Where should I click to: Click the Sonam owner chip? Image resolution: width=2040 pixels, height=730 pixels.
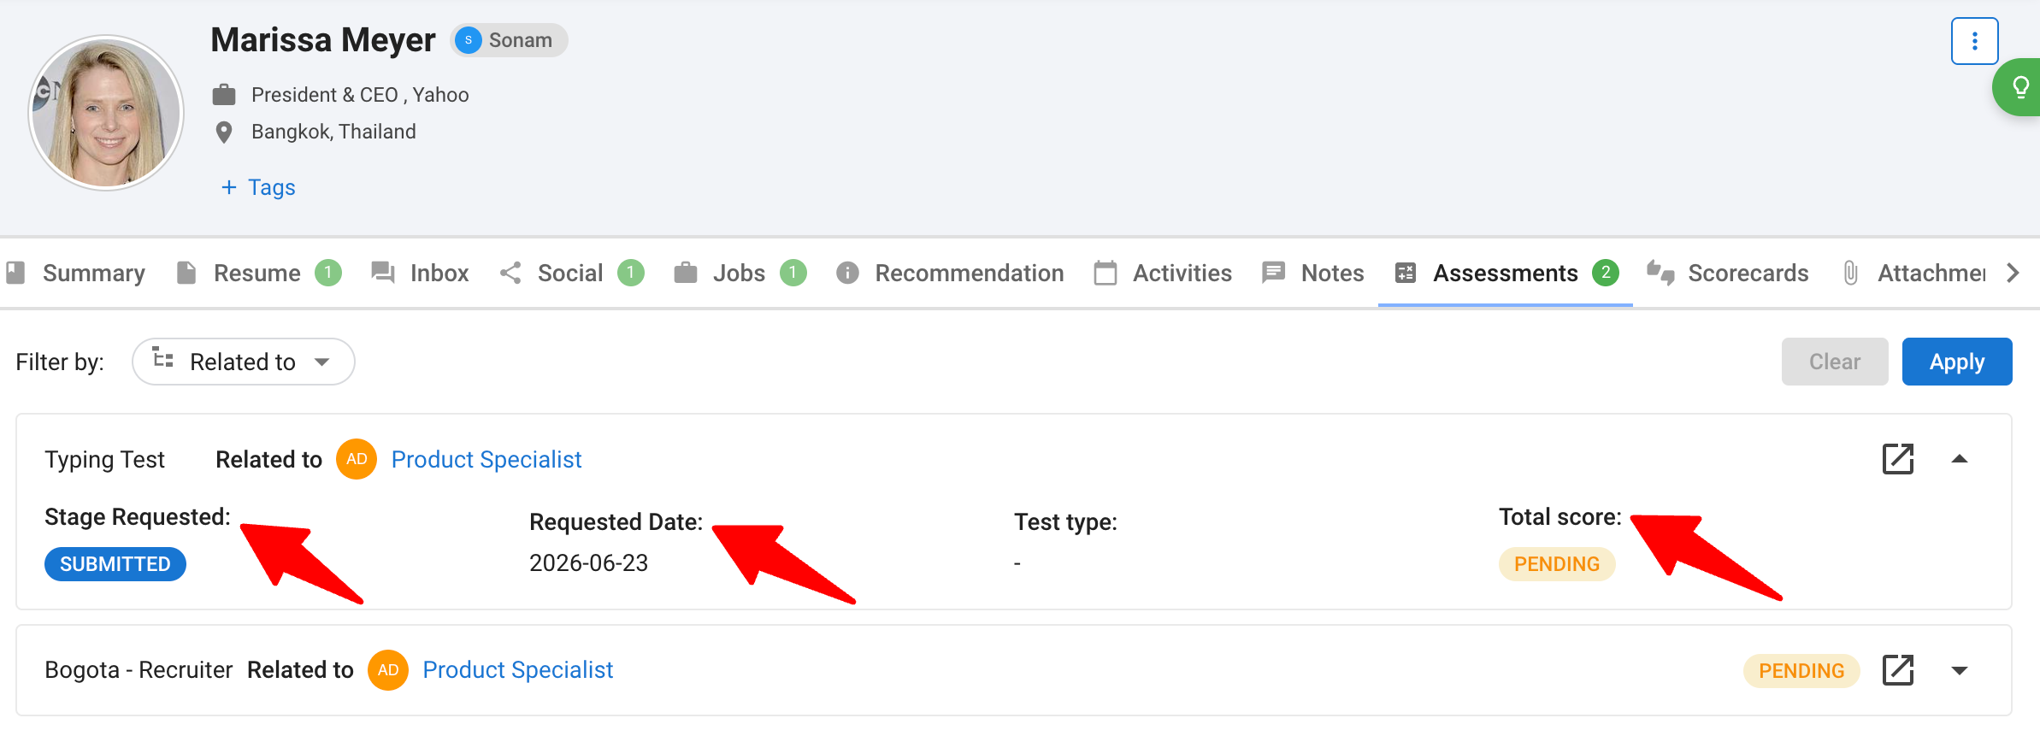coord(510,40)
